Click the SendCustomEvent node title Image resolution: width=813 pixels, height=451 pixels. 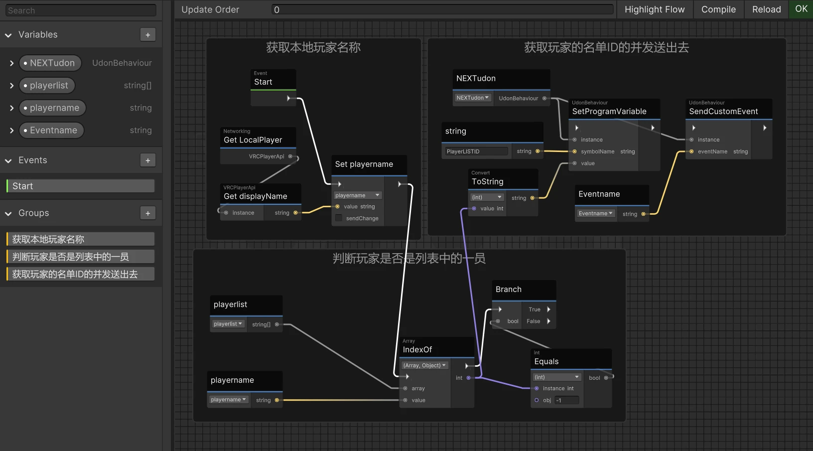pos(723,112)
